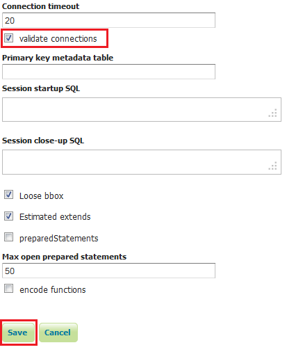Click the 'encode functions' label text
Viewport: 287px width, 352px height.
point(53,289)
